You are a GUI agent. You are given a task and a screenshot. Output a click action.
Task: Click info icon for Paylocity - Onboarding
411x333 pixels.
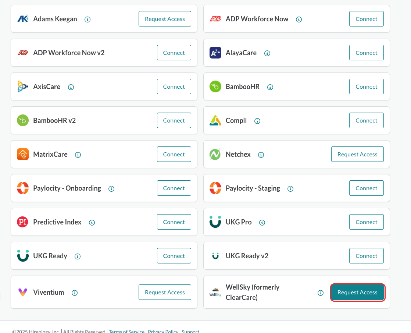[x=111, y=189]
